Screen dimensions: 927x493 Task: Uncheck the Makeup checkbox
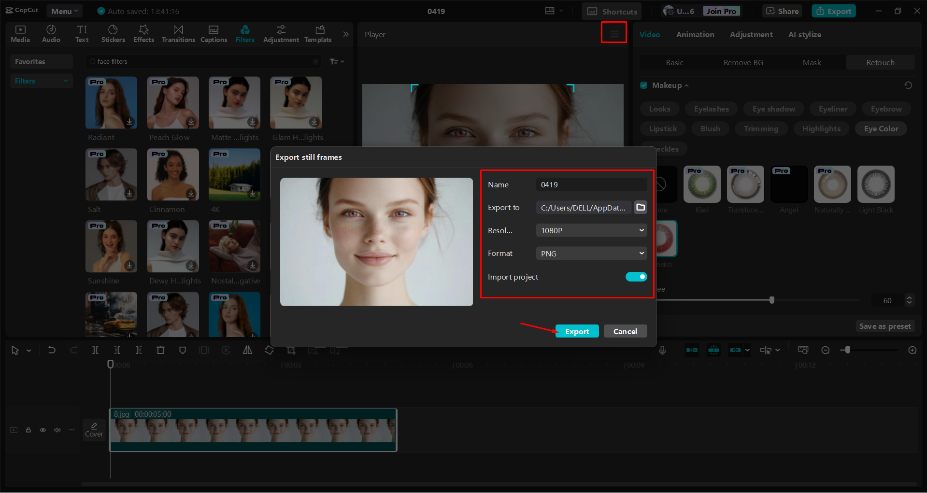pyautogui.click(x=643, y=85)
